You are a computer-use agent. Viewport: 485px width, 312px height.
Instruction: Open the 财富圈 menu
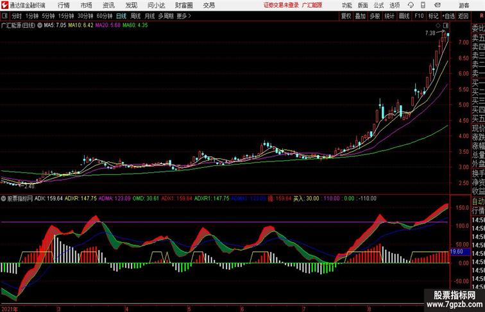click(x=183, y=5)
